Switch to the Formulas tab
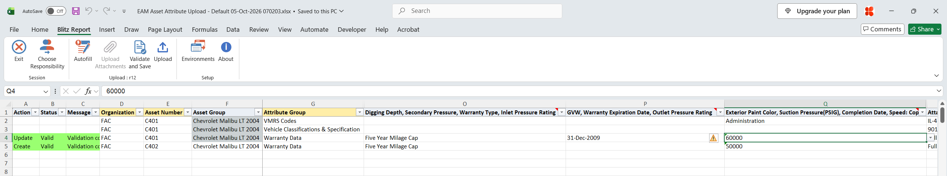The image size is (947, 176). point(205,30)
